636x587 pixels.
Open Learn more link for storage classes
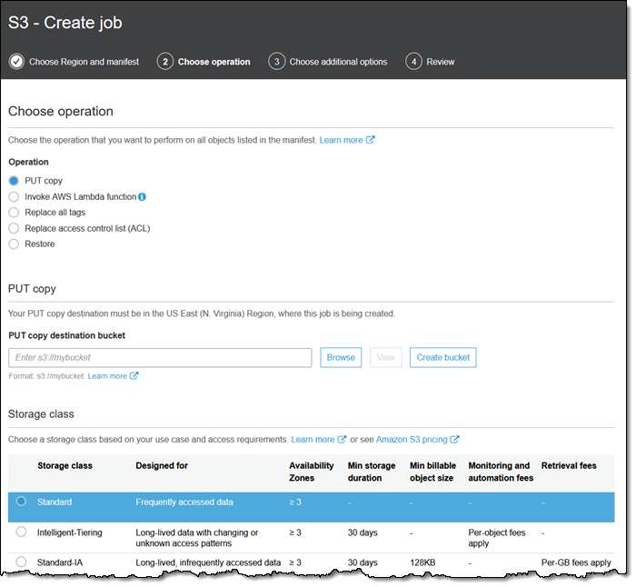pos(313,439)
